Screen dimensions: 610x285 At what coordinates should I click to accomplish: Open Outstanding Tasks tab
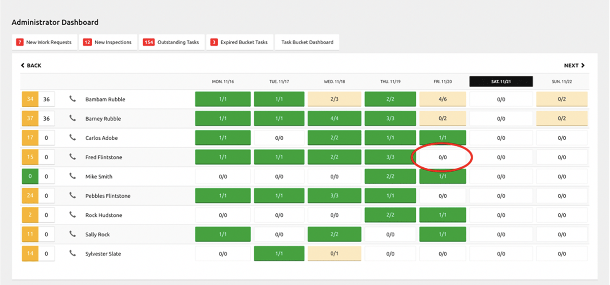tap(172, 42)
